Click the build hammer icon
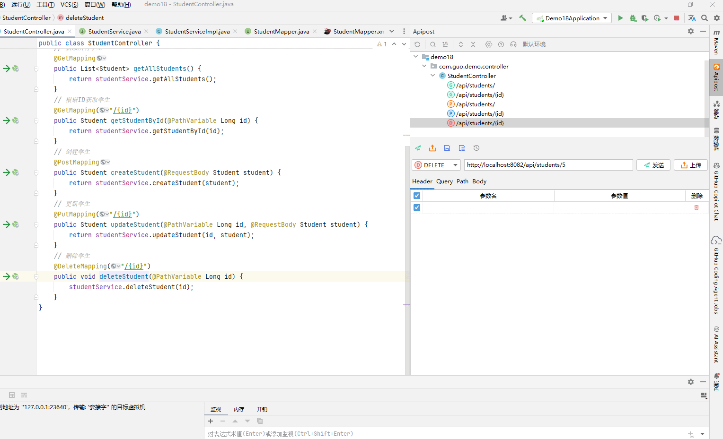The height and width of the screenshot is (439, 723). click(523, 18)
